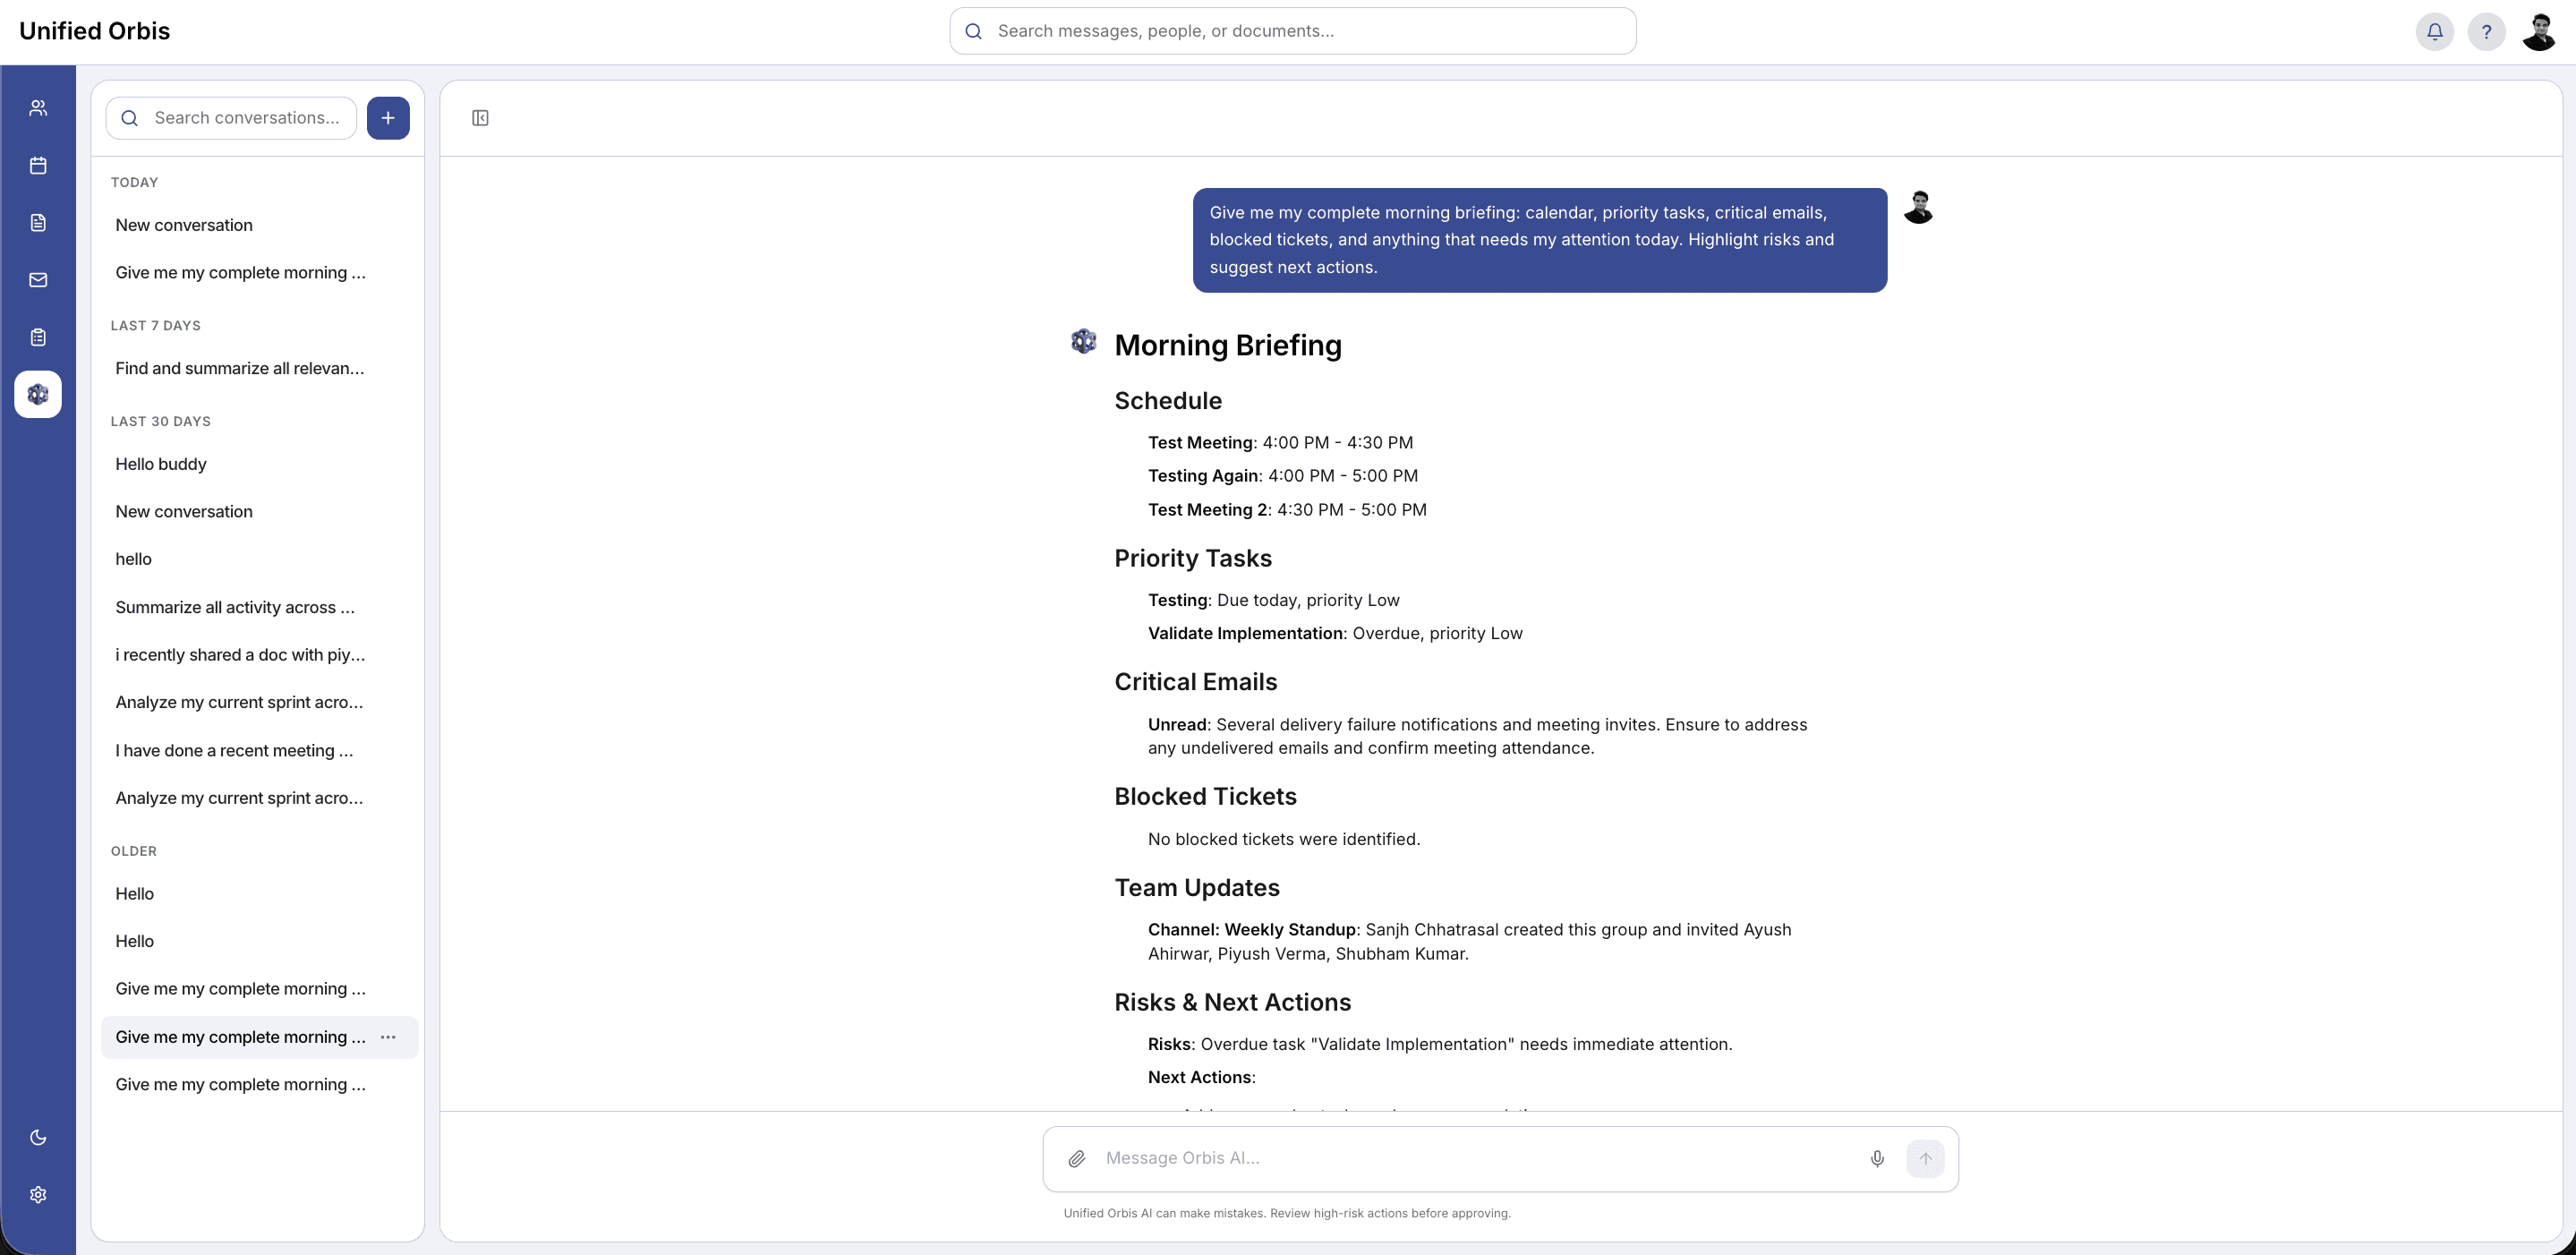Screen dimensions: 2576x1255
Task: Open "I have done a recent meeting" conversation
Action: pos(259,750)
